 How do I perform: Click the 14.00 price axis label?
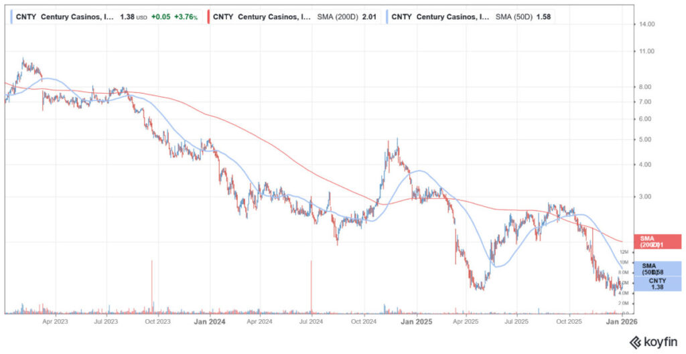click(x=645, y=24)
